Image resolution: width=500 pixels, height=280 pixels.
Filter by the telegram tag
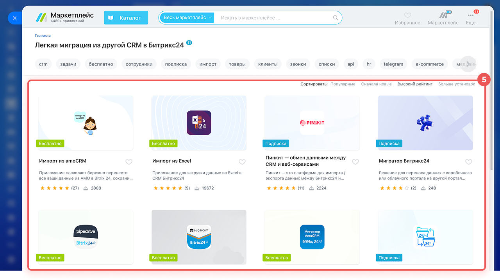point(393,64)
